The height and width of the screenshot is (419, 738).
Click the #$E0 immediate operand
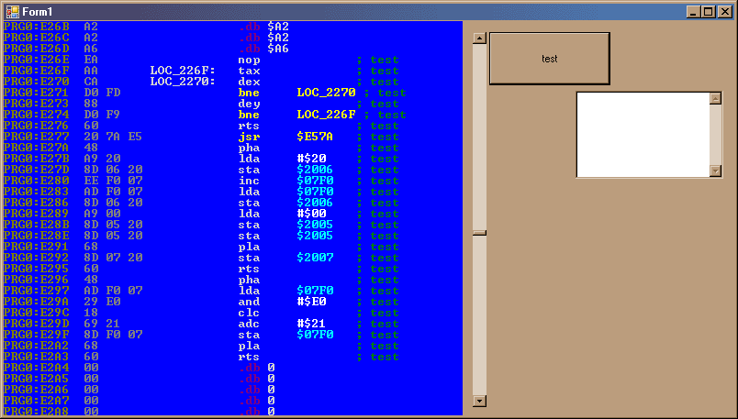coord(311,302)
